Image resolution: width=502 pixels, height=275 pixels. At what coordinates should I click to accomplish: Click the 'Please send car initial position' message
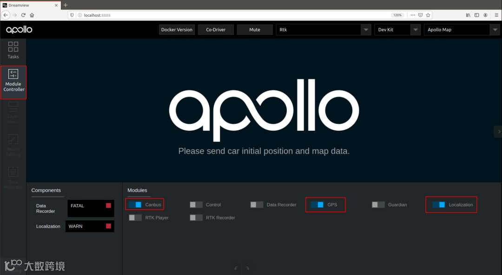pyautogui.click(x=264, y=151)
